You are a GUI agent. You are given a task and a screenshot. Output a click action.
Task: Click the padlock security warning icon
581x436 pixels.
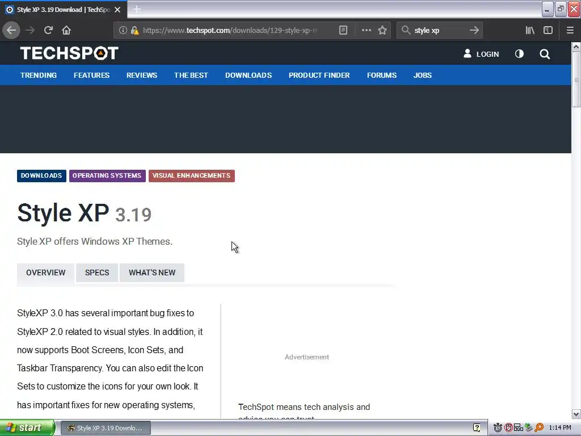134,31
